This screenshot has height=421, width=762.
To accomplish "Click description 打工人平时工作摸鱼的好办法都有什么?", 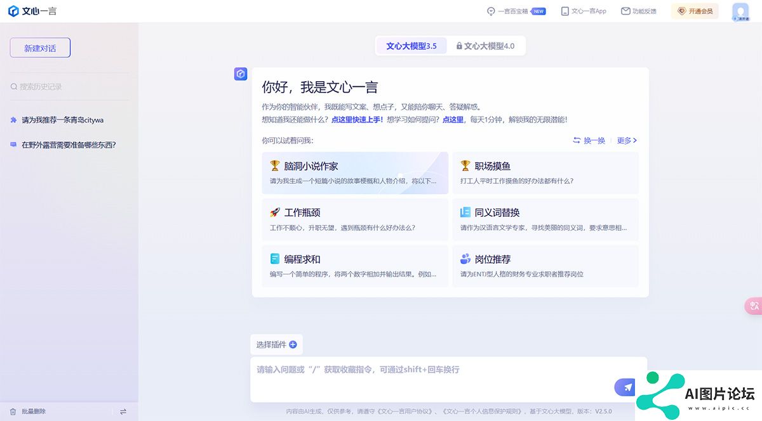I will [x=517, y=181].
